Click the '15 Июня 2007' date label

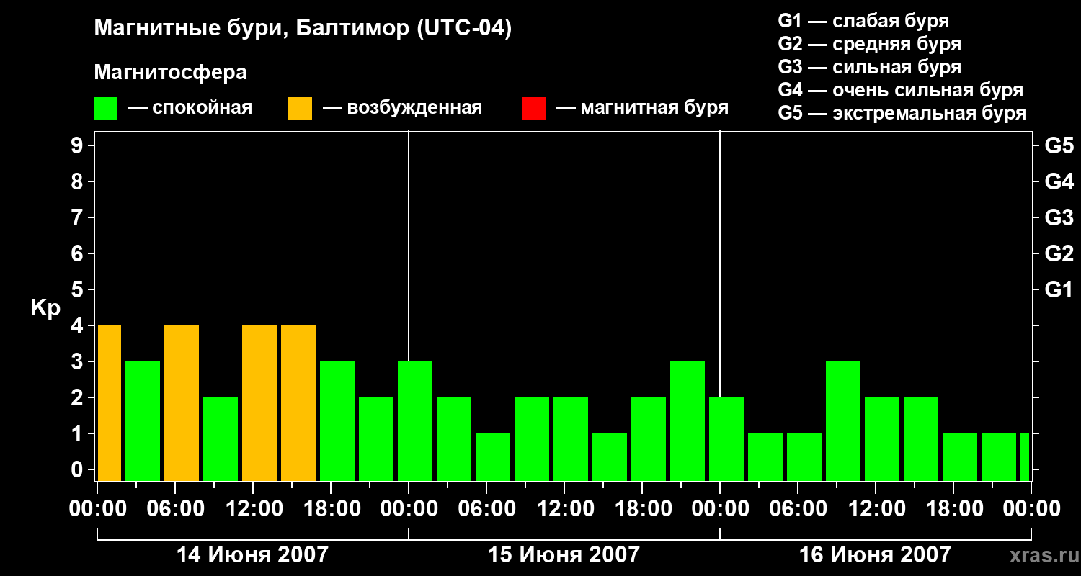click(x=564, y=554)
